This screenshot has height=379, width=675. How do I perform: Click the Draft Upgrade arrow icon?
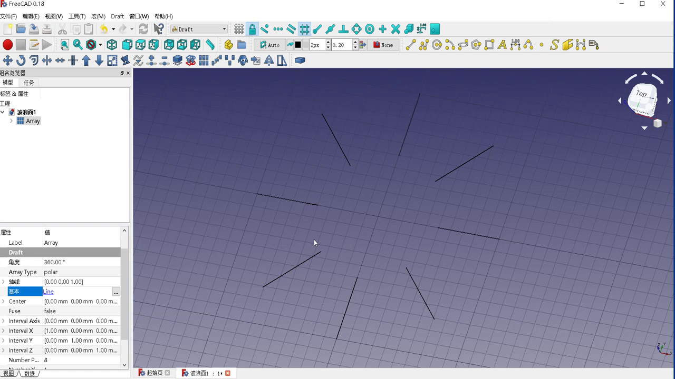point(86,61)
